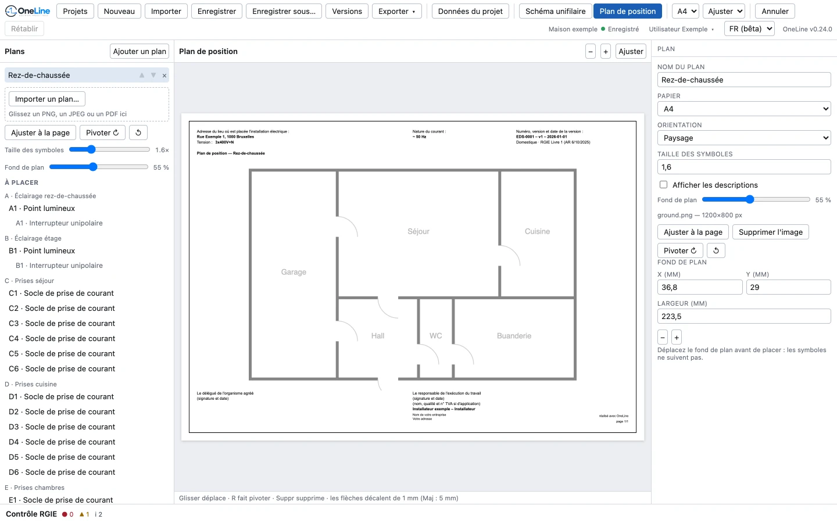Viewport: 837px width, 523px height.
Task: Adjust right panel Fond de plan slider
Action: tap(756, 200)
